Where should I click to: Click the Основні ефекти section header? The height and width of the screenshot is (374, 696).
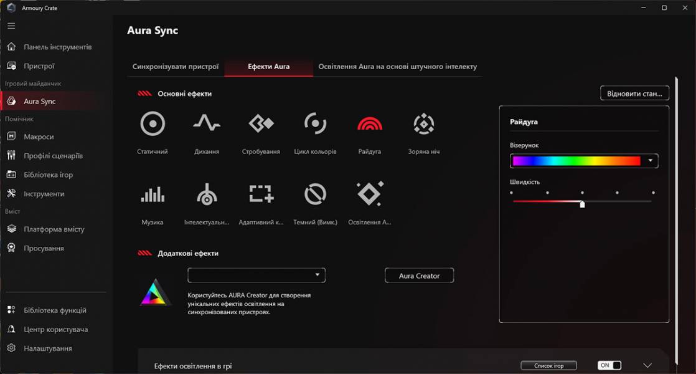[x=185, y=93]
